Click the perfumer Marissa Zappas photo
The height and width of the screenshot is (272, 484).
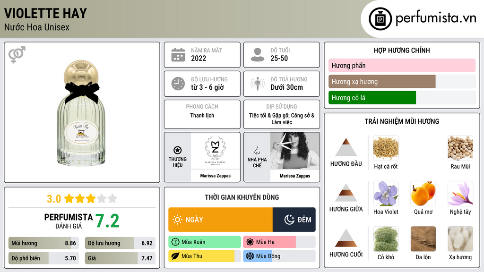coord(295,151)
